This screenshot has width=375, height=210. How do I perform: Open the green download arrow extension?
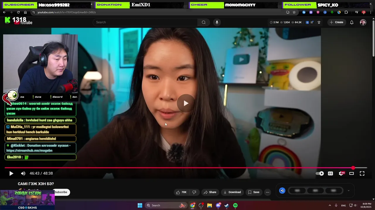pos(332,12)
